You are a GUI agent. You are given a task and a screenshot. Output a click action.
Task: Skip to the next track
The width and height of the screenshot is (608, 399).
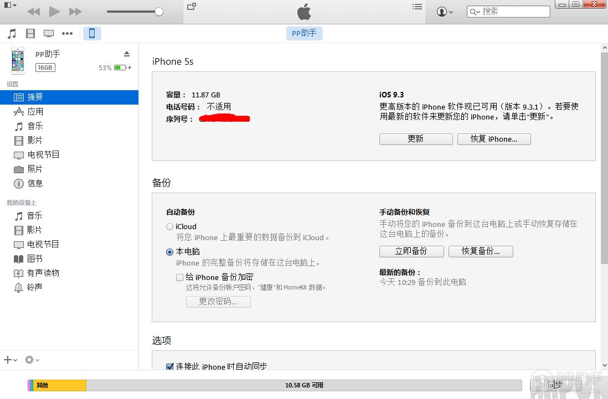[x=75, y=12]
